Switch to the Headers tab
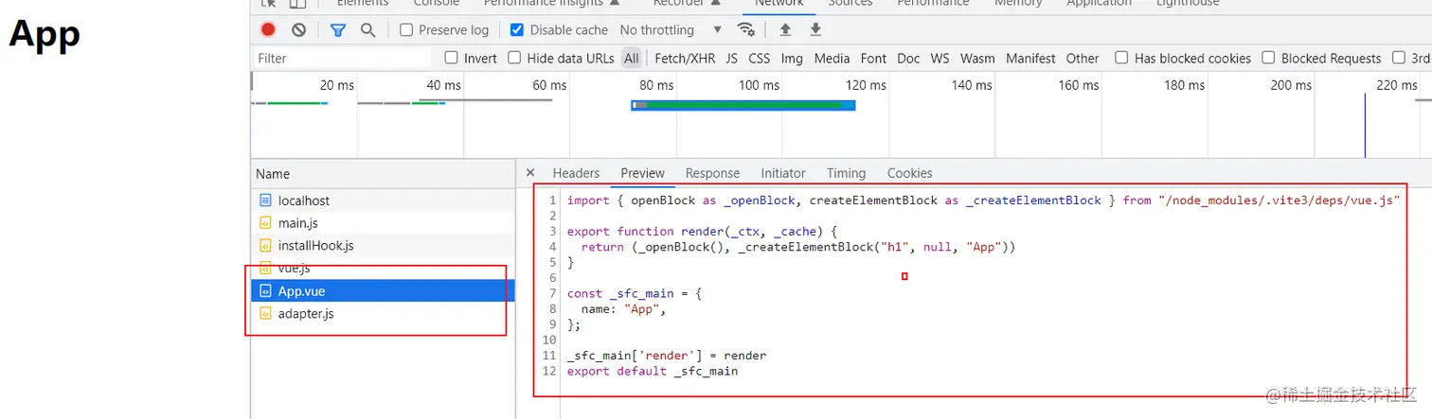The height and width of the screenshot is (419, 1432). pyautogui.click(x=576, y=173)
